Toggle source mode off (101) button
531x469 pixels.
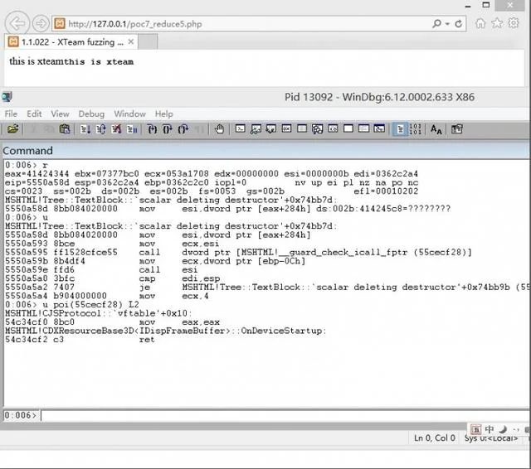(416, 128)
